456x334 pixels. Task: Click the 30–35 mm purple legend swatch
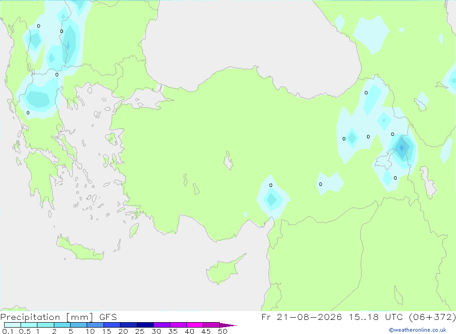(162, 325)
